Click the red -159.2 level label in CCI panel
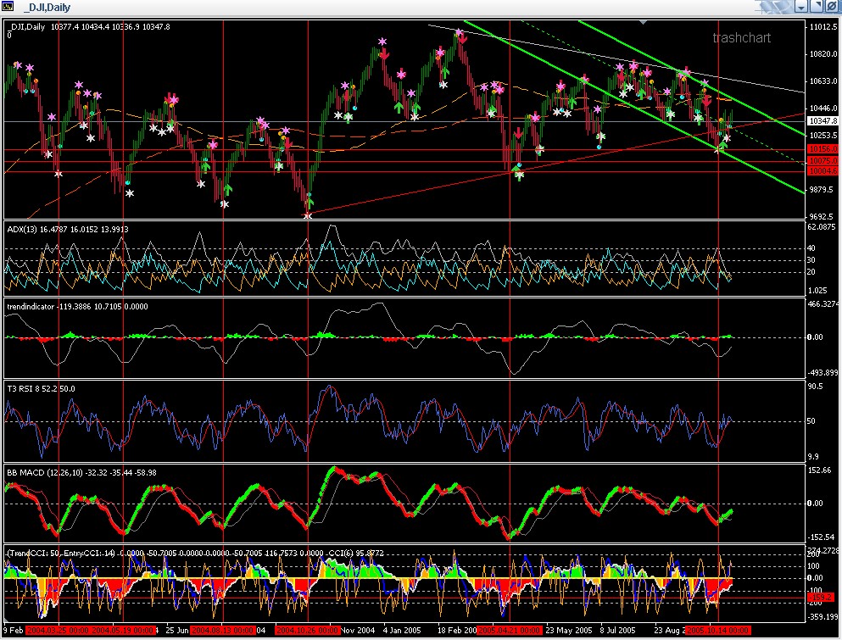The image size is (842, 640). click(821, 597)
